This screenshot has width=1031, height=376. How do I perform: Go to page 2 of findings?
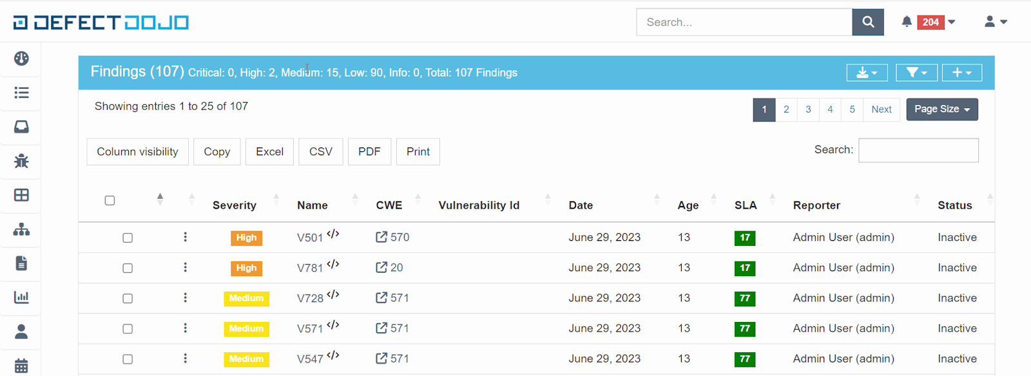(x=786, y=109)
